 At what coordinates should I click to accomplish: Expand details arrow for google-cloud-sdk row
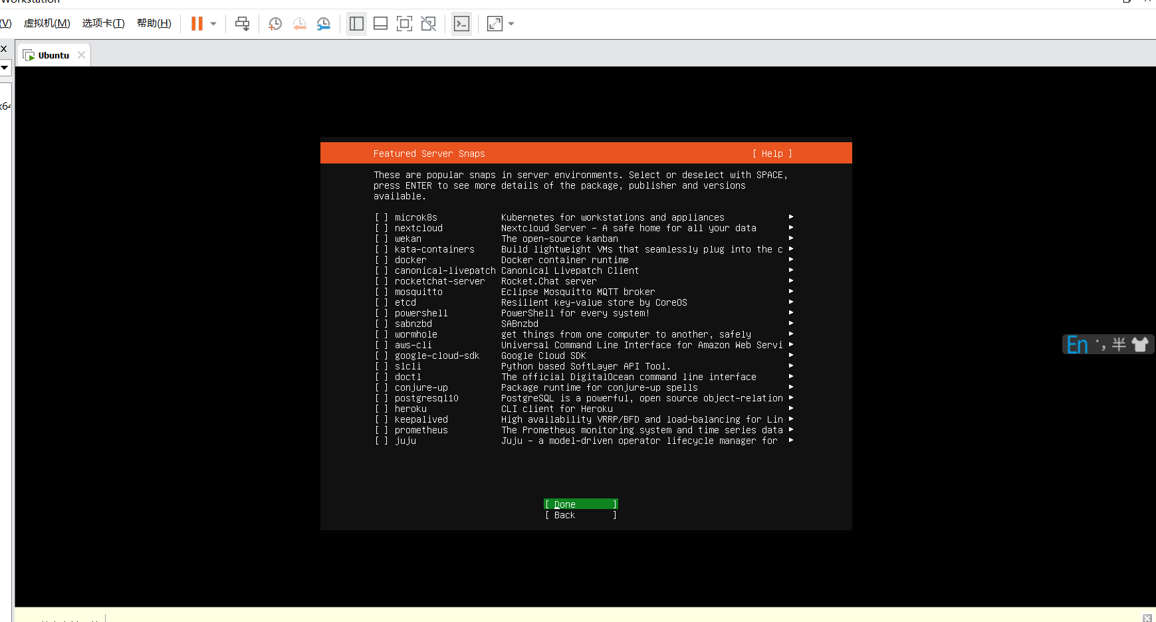791,355
